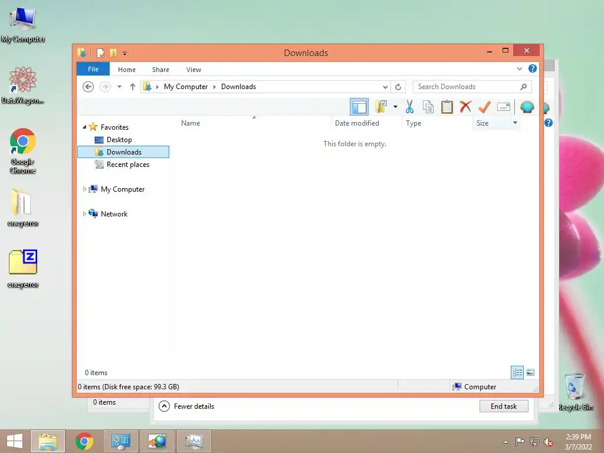The image size is (604, 453).
Task: Switch to the Home ribbon tab
Action: [127, 70]
